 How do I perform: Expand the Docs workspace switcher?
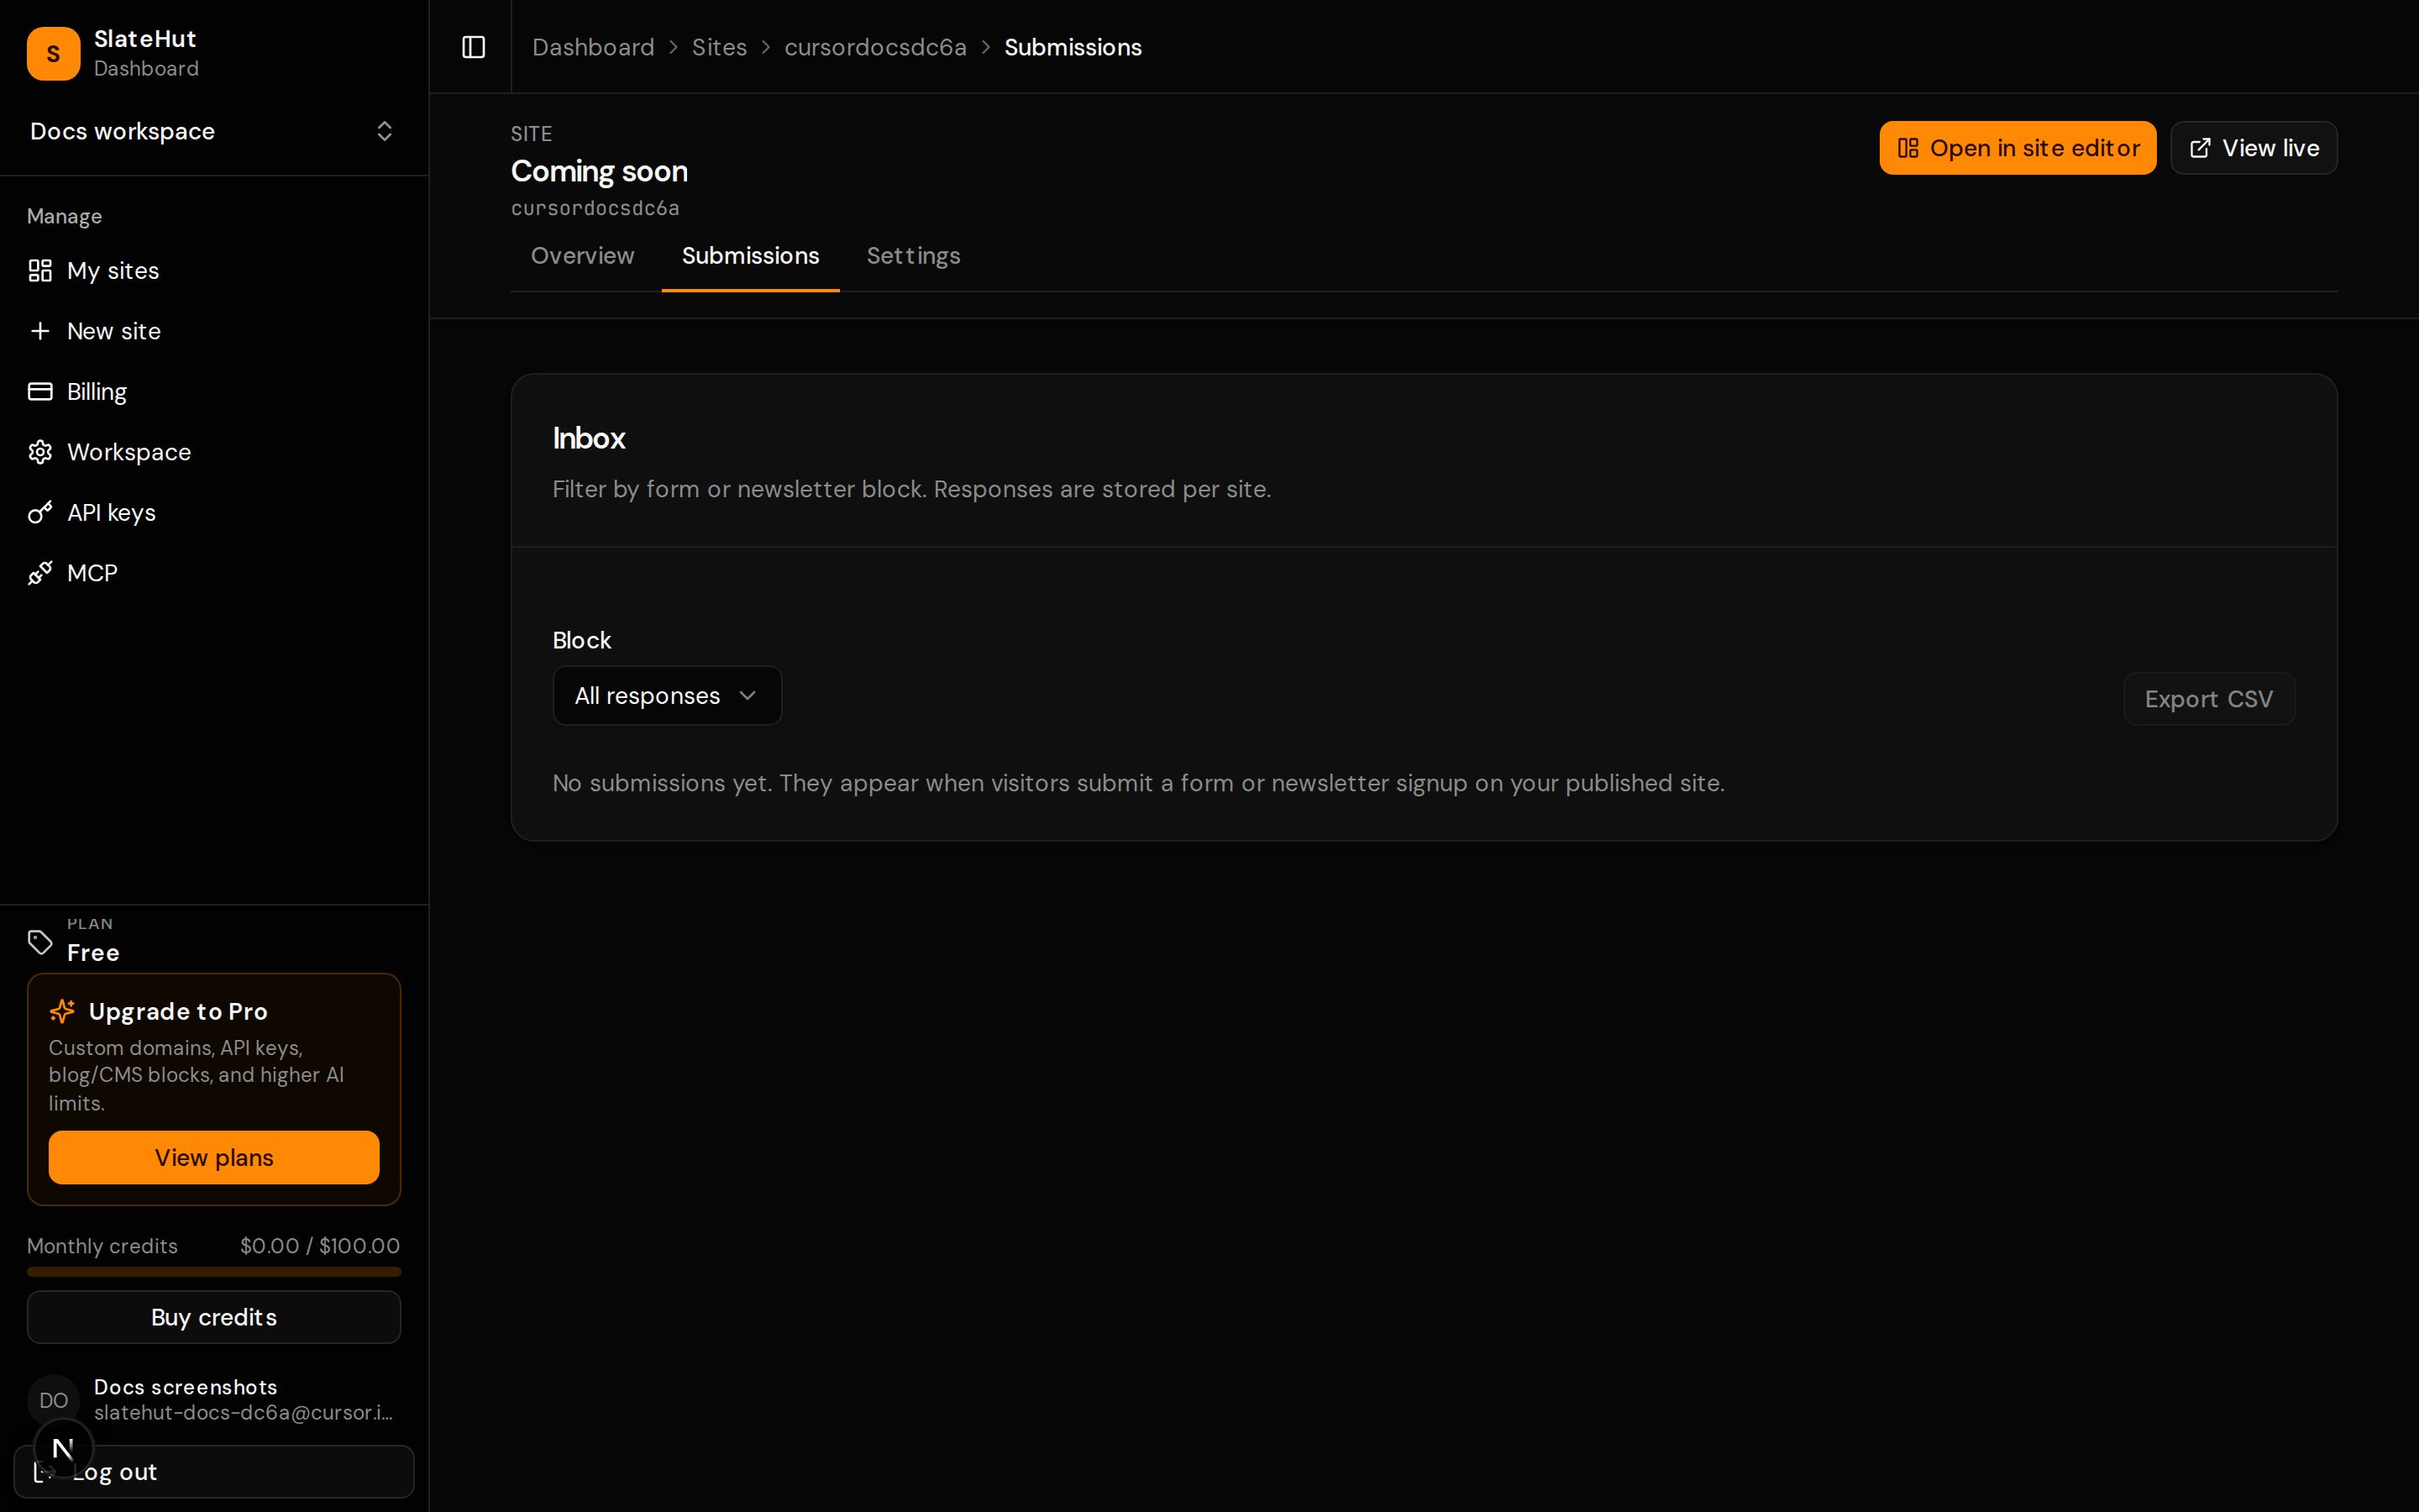click(214, 131)
